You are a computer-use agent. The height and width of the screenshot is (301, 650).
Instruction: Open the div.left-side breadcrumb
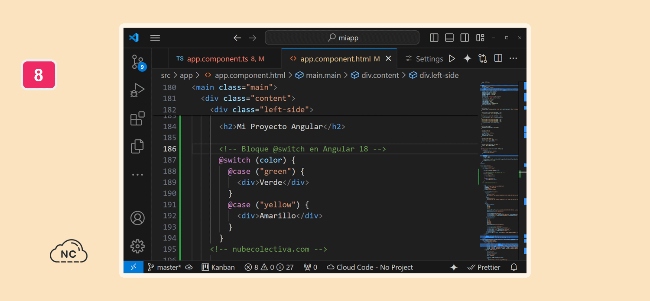click(x=433, y=75)
